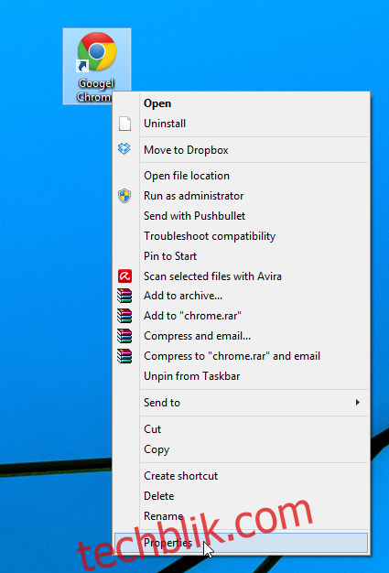Expand the Send to submenu arrow
The height and width of the screenshot is (573, 389).
[x=358, y=403]
